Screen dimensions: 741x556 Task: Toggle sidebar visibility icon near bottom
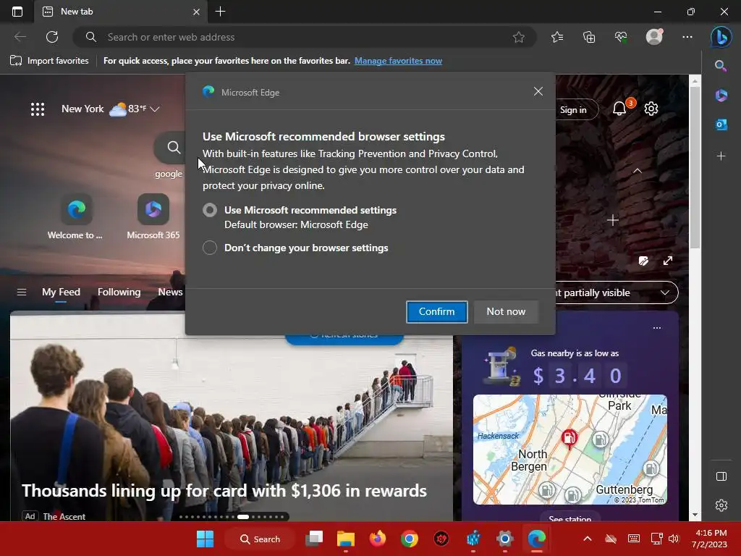click(x=721, y=476)
